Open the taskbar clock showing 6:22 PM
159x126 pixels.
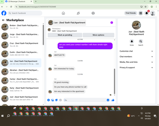click(x=148, y=116)
